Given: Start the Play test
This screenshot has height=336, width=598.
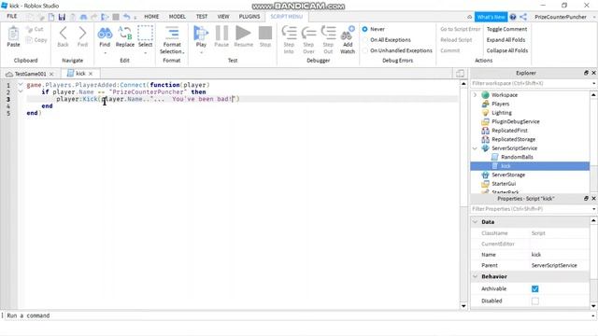Looking at the screenshot, I should (201, 34).
